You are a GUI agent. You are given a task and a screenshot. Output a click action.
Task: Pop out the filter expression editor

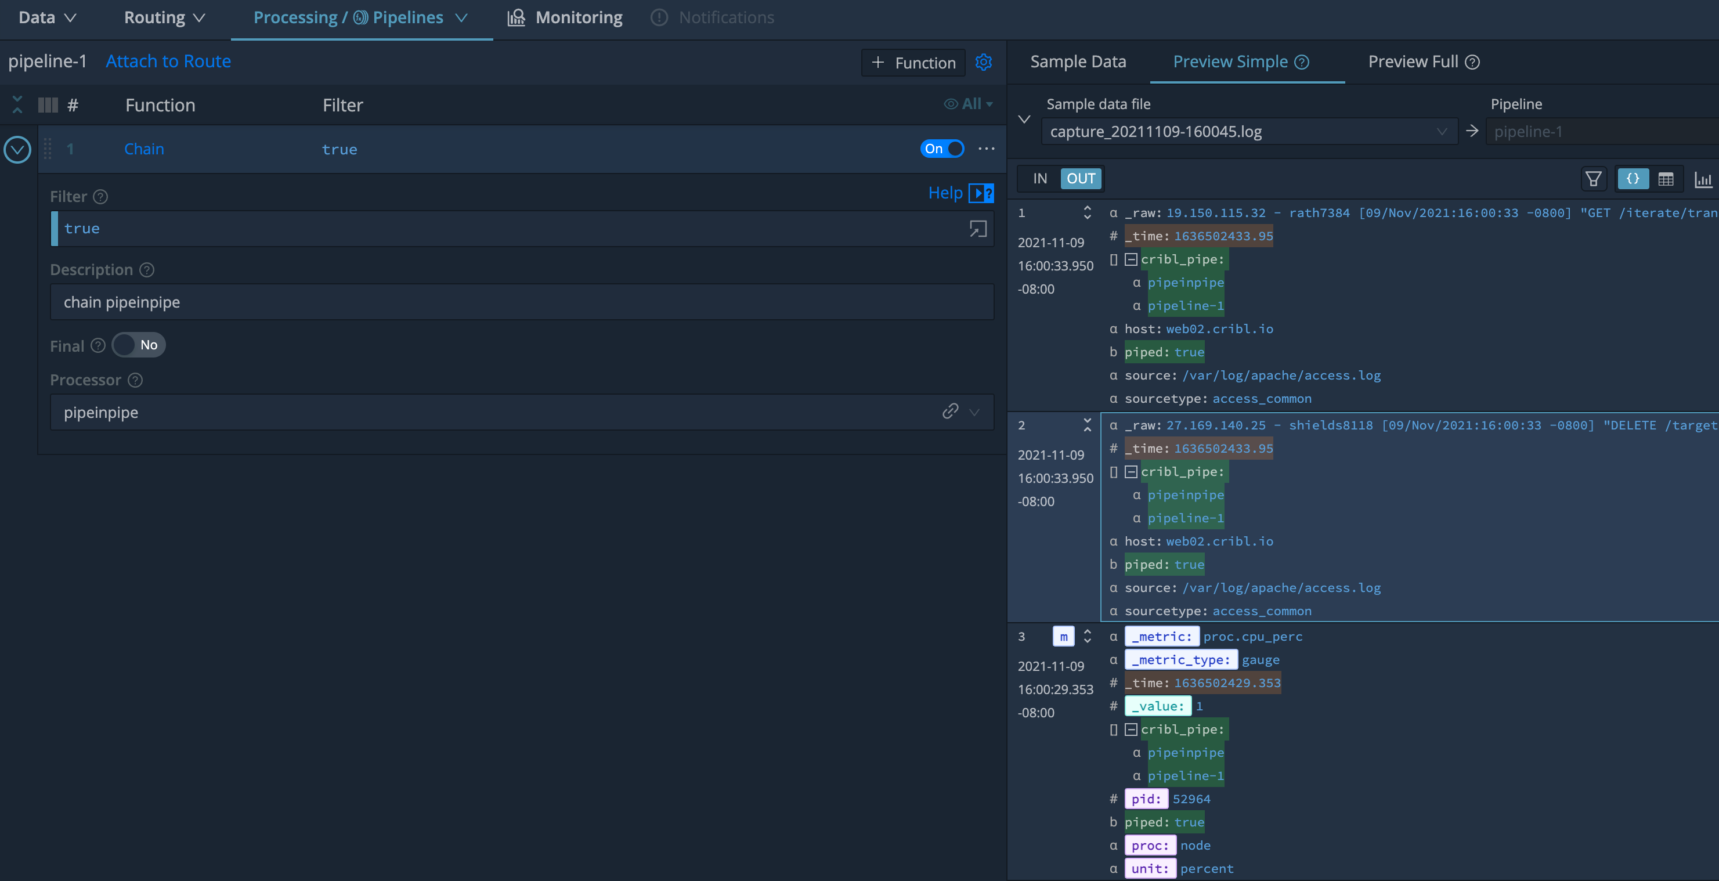click(978, 228)
